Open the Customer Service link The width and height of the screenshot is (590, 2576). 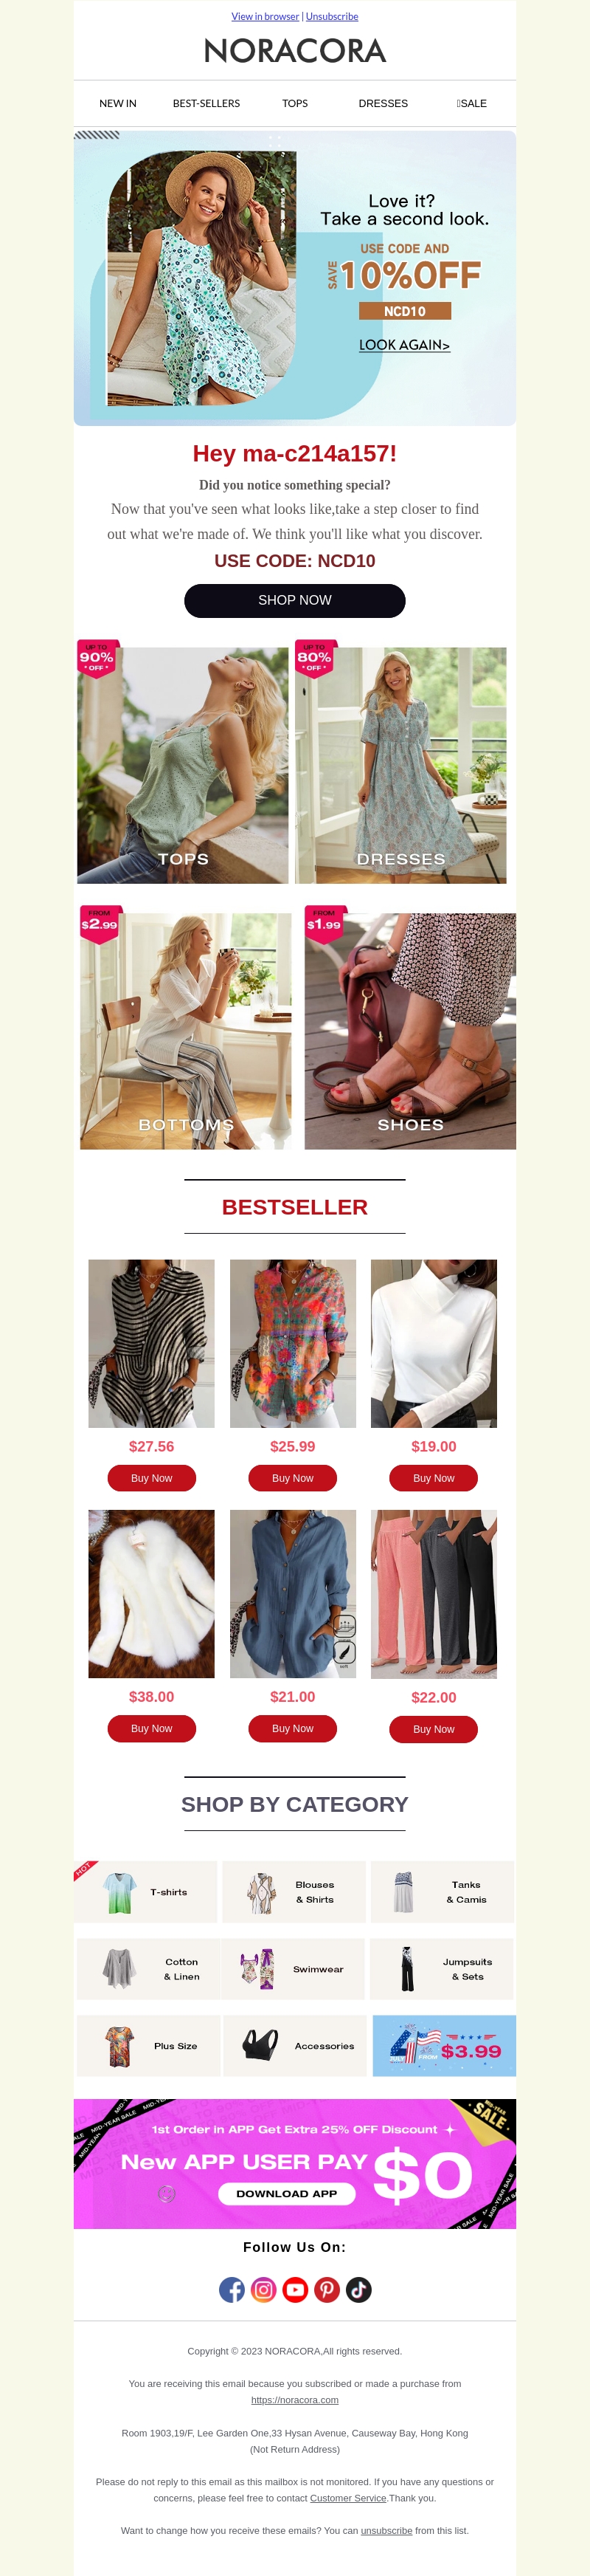point(348,2498)
